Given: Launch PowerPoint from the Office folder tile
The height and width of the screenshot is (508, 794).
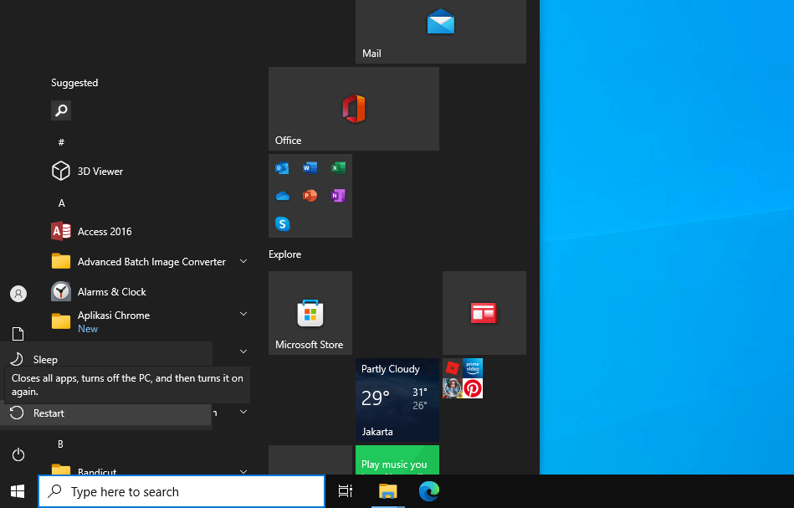Looking at the screenshot, I should point(310,196).
